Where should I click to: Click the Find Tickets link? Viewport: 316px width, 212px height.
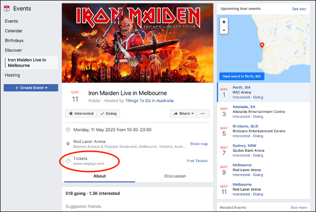[197, 161]
